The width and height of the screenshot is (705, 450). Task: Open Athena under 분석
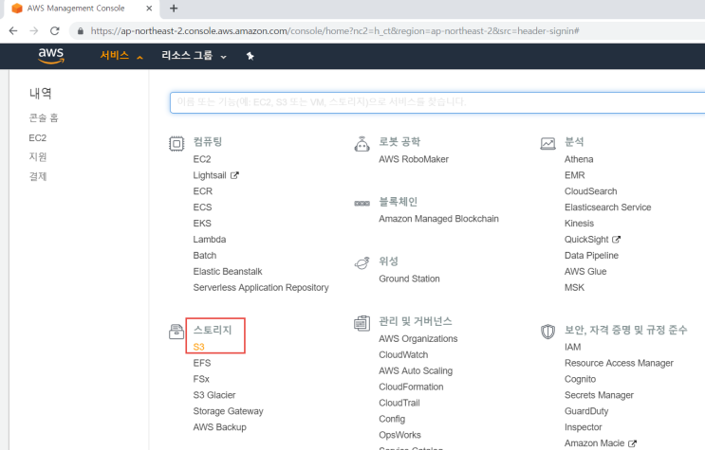(579, 159)
